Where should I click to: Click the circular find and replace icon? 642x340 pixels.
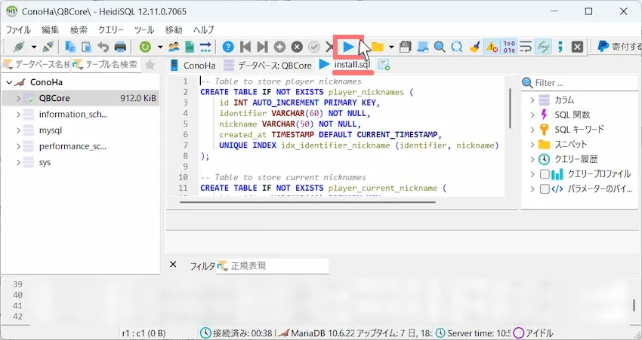456,47
